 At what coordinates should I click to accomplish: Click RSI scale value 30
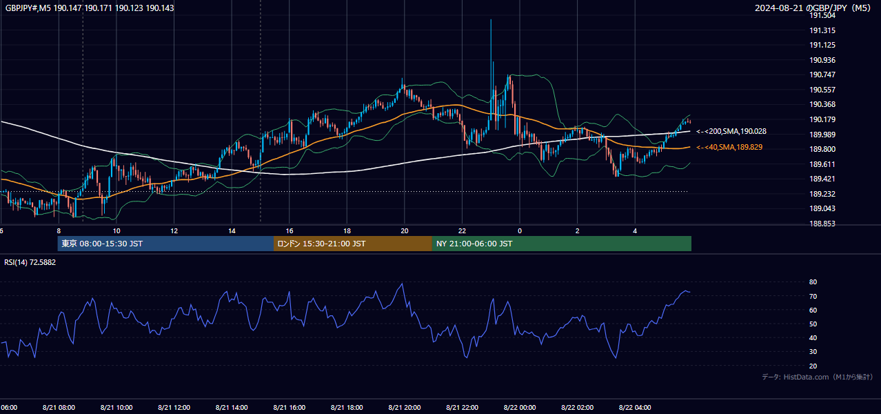tap(813, 352)
